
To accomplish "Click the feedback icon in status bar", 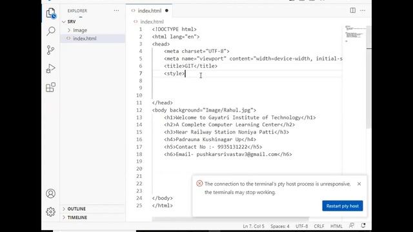I will (x=351, y=226).
